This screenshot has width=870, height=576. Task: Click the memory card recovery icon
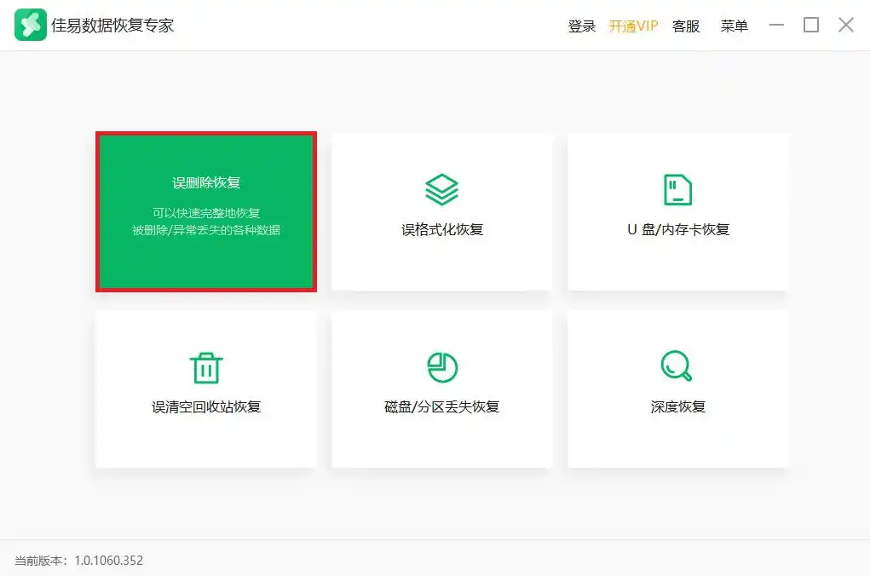tap(677, 189)
